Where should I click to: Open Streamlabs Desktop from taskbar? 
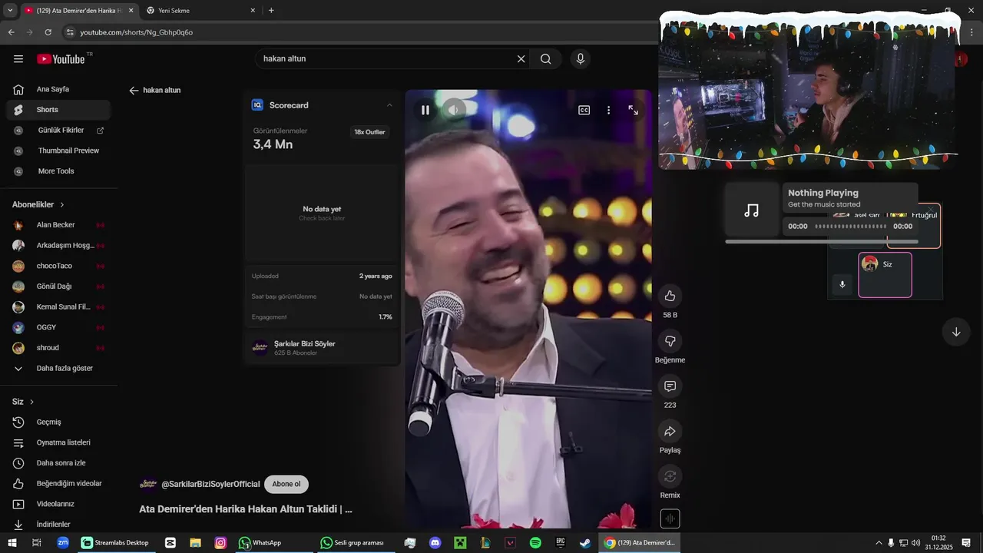click(115, 543)
